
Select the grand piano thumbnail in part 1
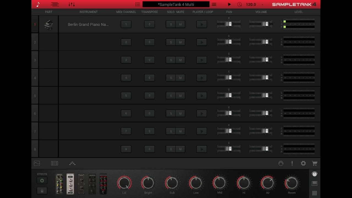pos(49,24)
